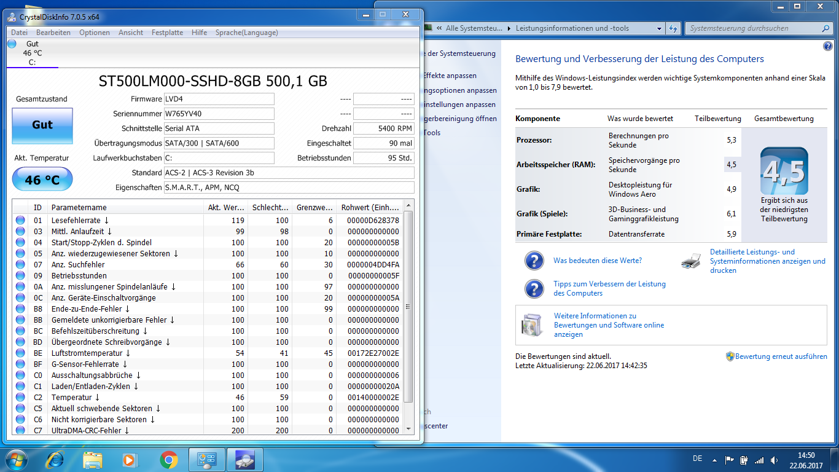Click the SMART list scrollbar up arrow
The image size is (839, 472).
pyautogui.click(x=408, y=205)
